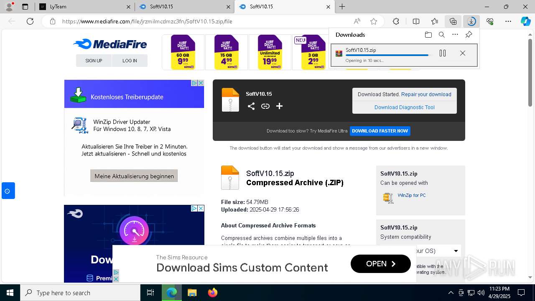
Task: Close the Treiberupdate ad X icon
Action: pos(201,83)
